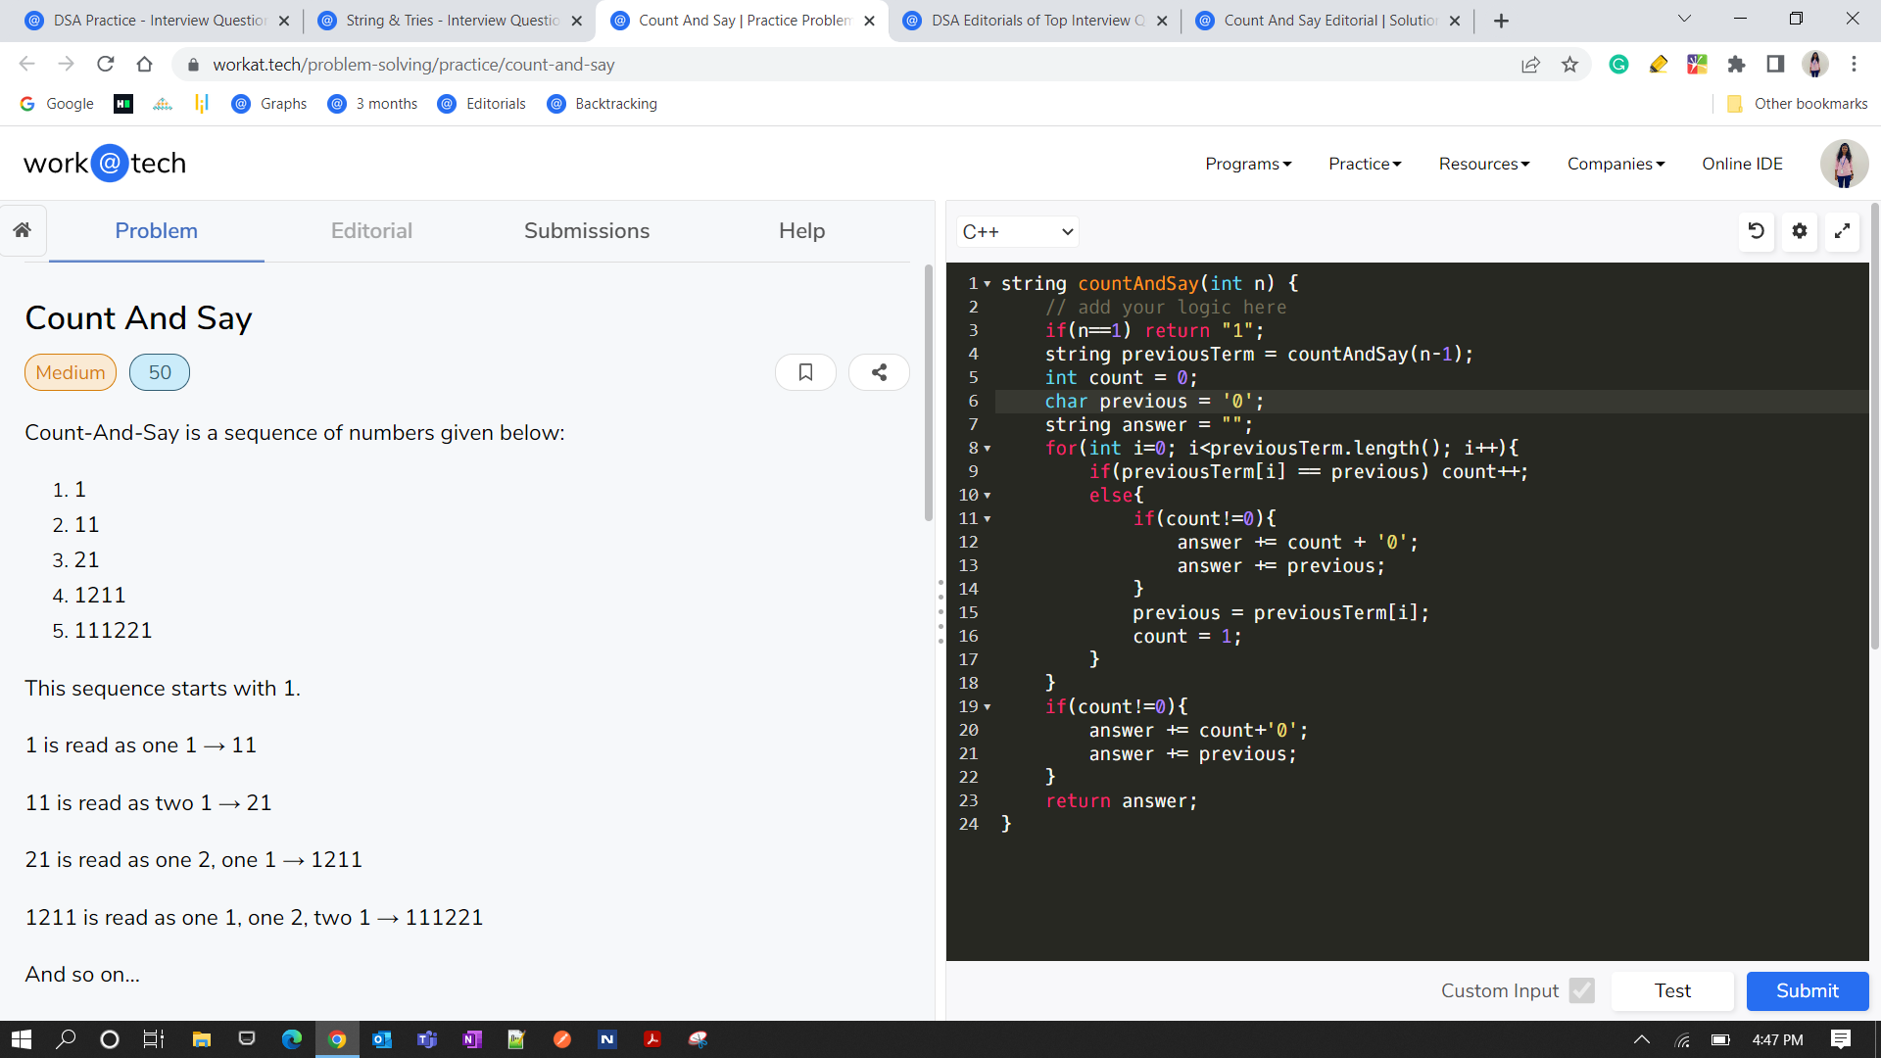Image resolution: width=1881 pixels, height=1058 pixels.
Task: Click the 3 months bookmark icon
Action: point(338,105)
